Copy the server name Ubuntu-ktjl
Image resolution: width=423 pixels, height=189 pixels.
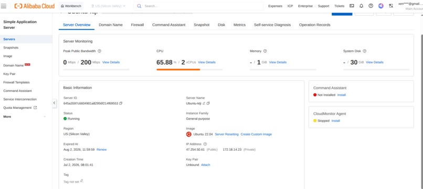208,103
